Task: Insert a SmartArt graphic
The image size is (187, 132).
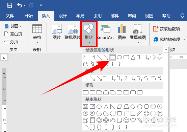Action: tap(105, 32)
